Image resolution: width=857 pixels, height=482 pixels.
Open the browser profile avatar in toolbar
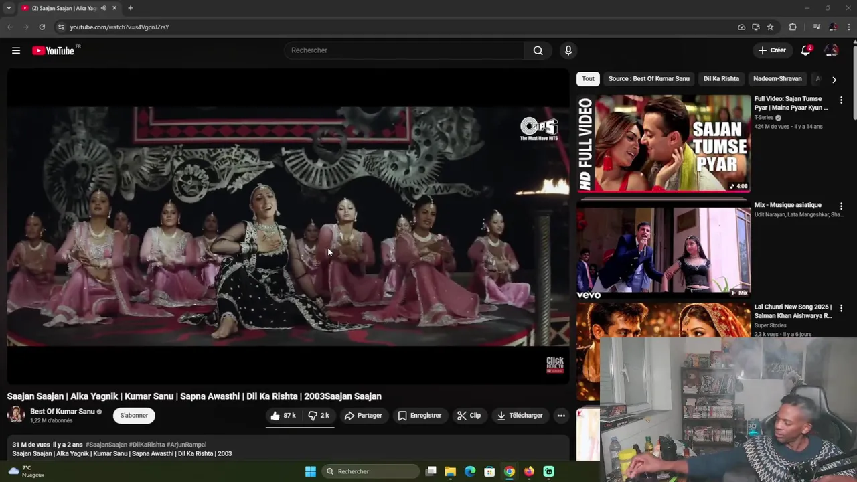[832, 27]
